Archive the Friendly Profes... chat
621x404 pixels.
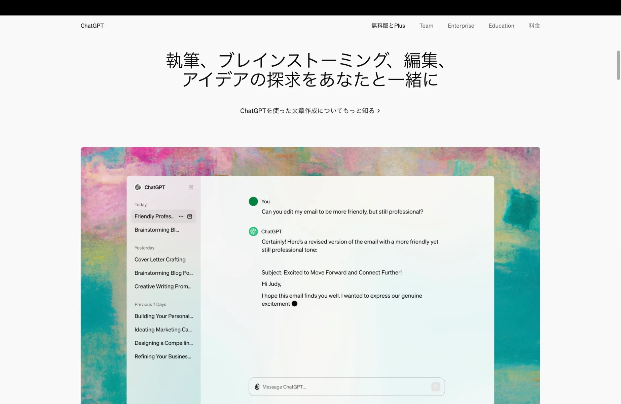pos(190,216)
